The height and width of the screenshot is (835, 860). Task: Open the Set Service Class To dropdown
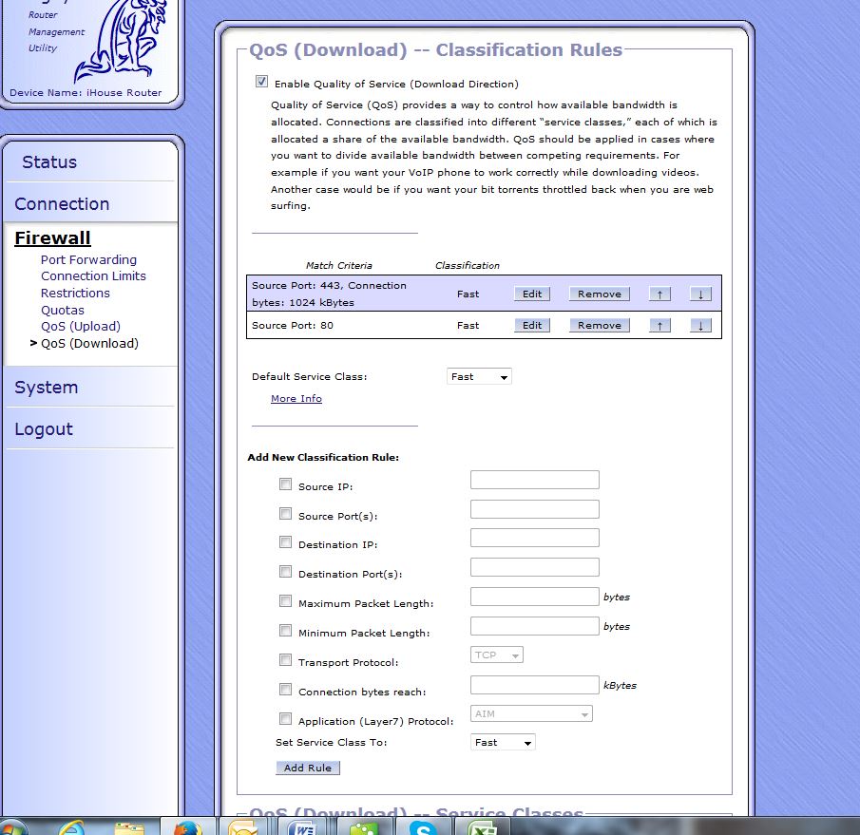[x=502, y=743]
